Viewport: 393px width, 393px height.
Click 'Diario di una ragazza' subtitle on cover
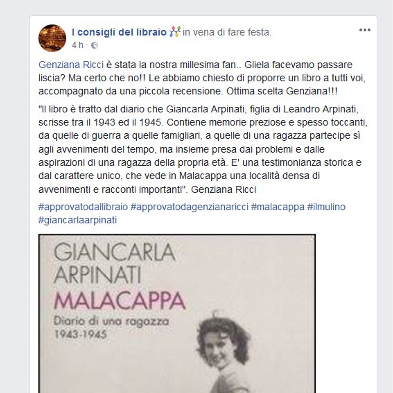point(111,321)
